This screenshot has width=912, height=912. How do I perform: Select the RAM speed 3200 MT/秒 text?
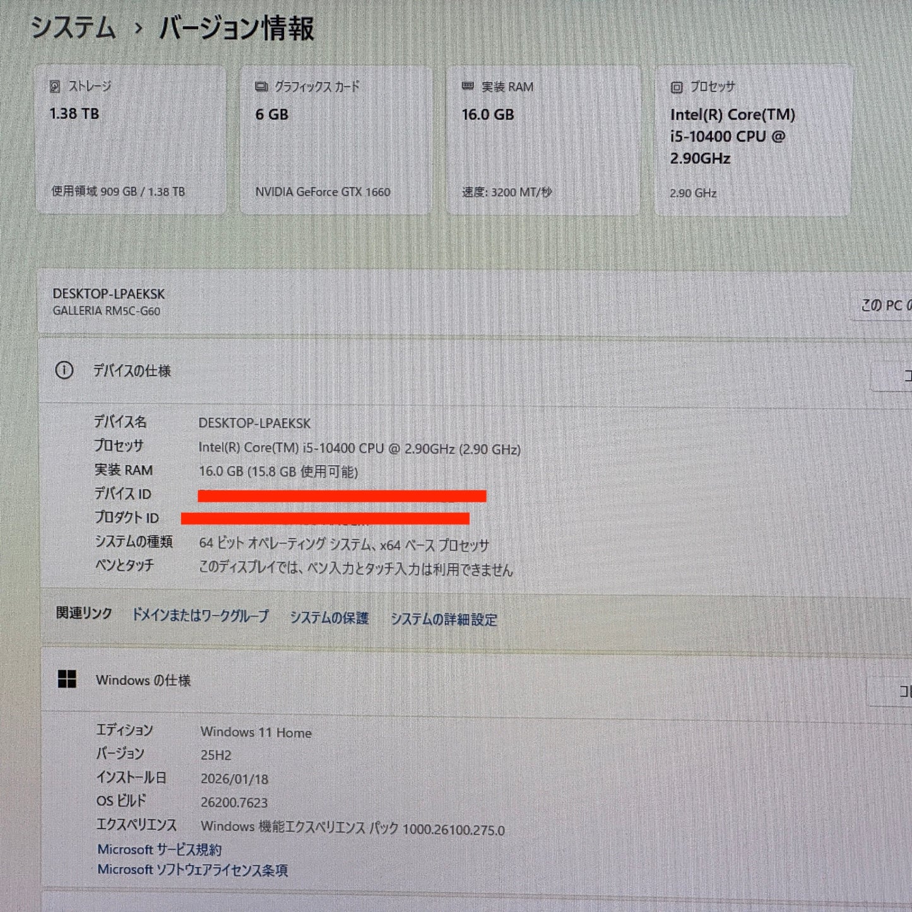[x=507, y=192]
